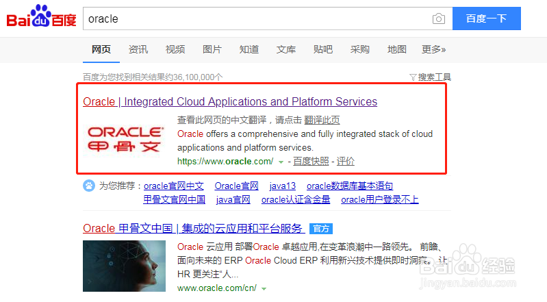This screenshot has height=302, width=547.
Task: Open suggestion 甲骨文官网中国
Action: click(174, 200)
